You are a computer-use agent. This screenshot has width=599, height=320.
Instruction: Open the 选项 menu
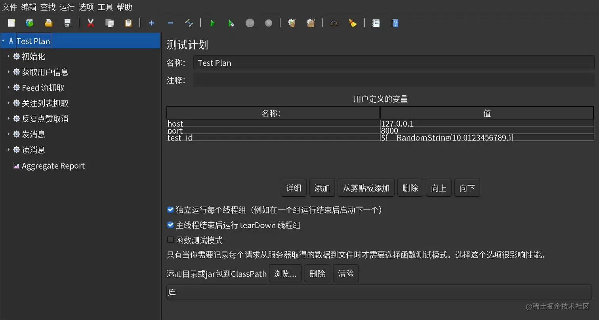pyautogui.click(x=86, y=7)
